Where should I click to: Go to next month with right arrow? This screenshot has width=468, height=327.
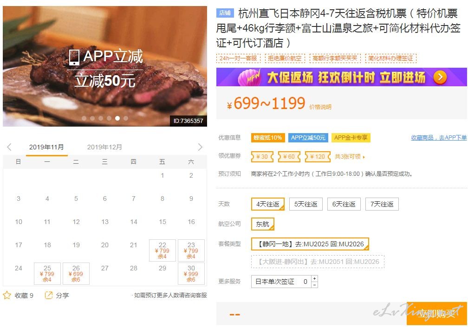(x=200, y=147)
